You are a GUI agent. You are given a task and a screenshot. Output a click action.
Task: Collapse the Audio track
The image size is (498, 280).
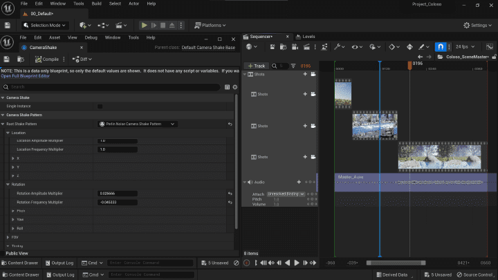tap(245, 183)
